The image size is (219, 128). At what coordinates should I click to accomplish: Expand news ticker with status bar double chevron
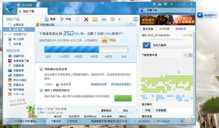coord(44,121)
